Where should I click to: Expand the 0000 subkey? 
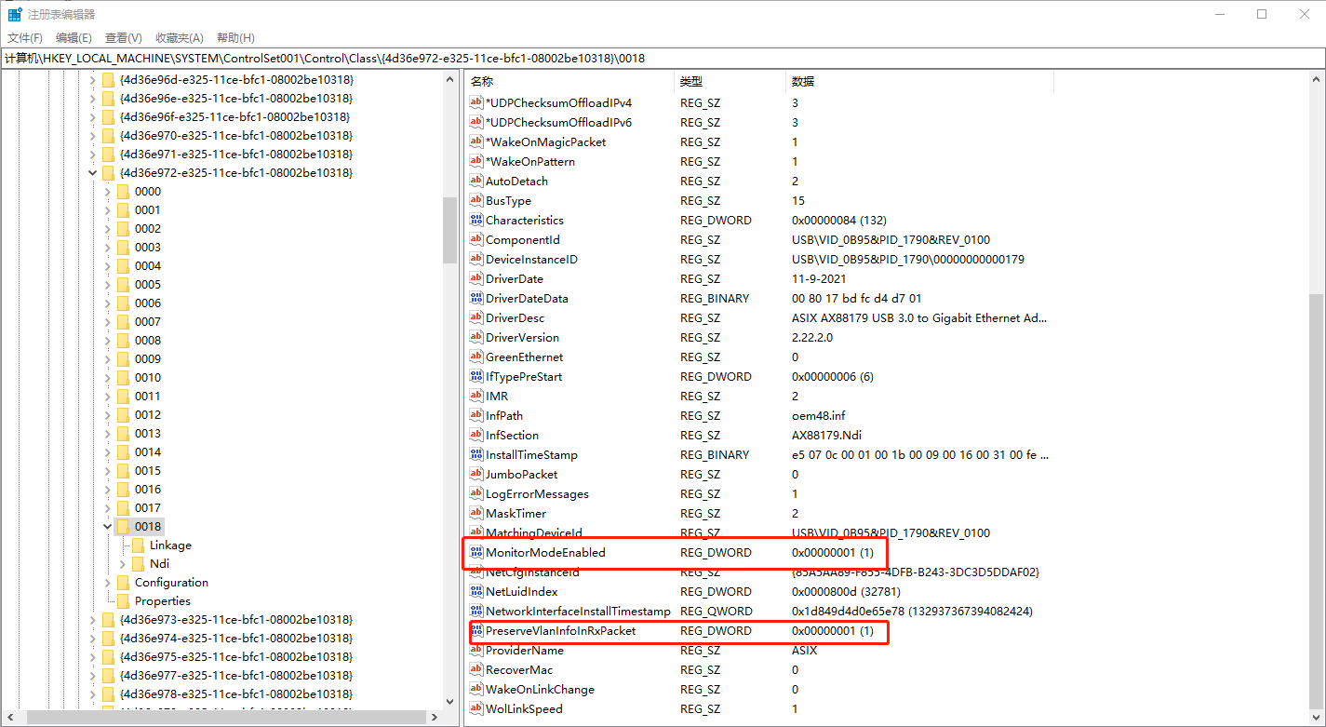coord(107,191)
